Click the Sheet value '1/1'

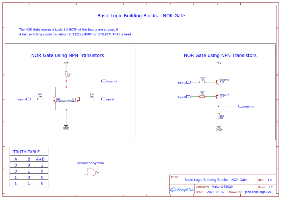(271, 187)
